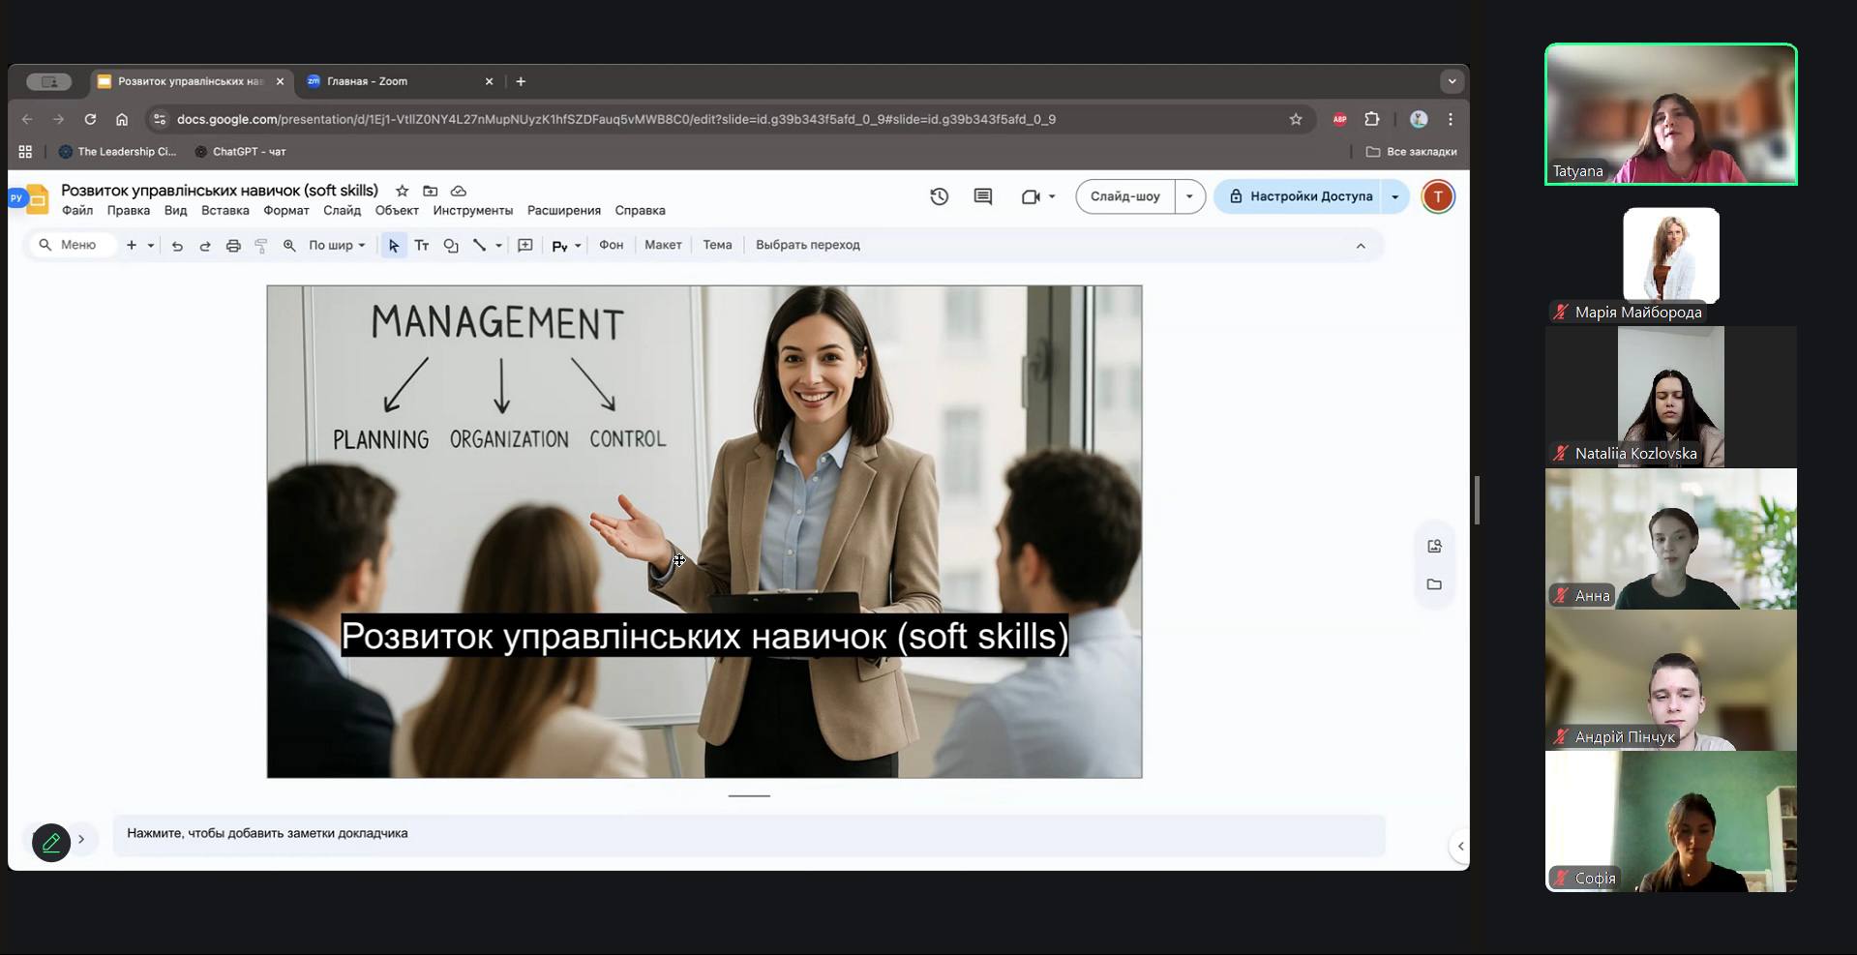Click the green pen annotation button
This screenshot has width=1857, height=955.
[x=51, y=843]
